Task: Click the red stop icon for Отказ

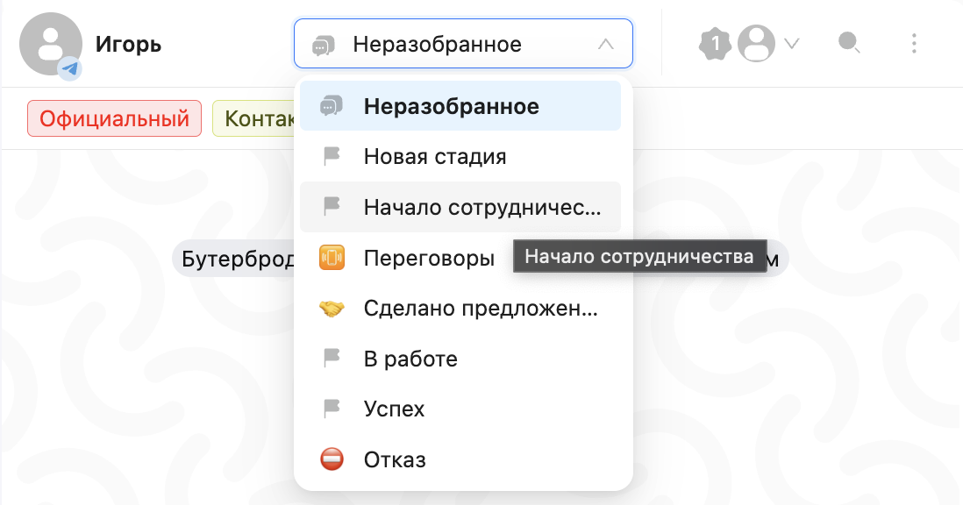Action: coord(332,459)
